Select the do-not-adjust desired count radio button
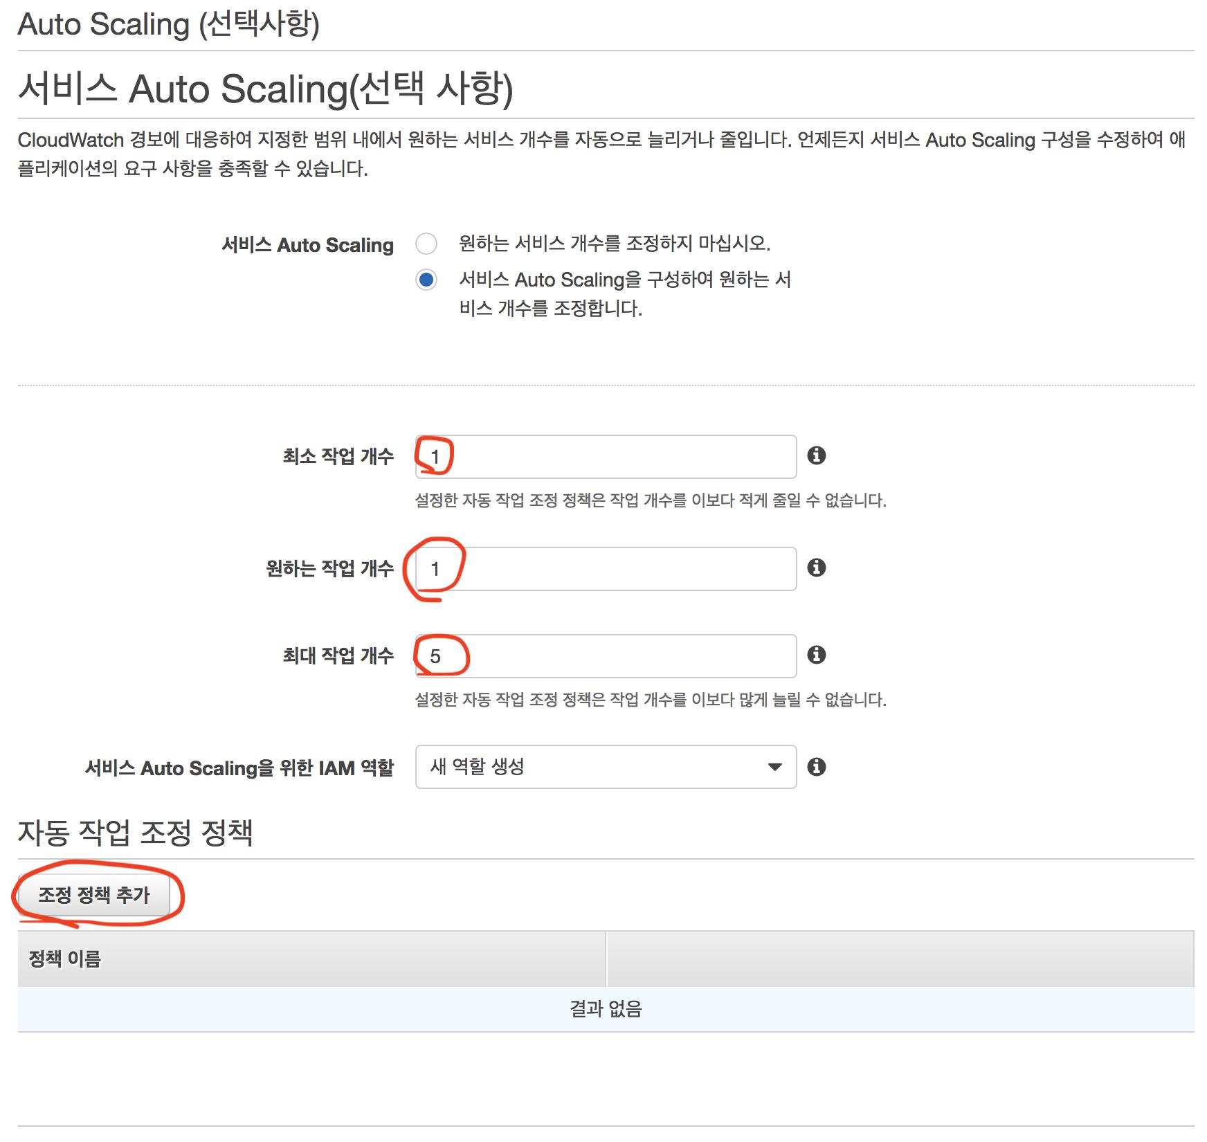This screenshot has height=1142, width=1207. point(426,244)
